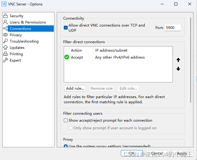Click the Users & Permissions person icon
This screenshot has width=197, height=160.
click(5, 22)
